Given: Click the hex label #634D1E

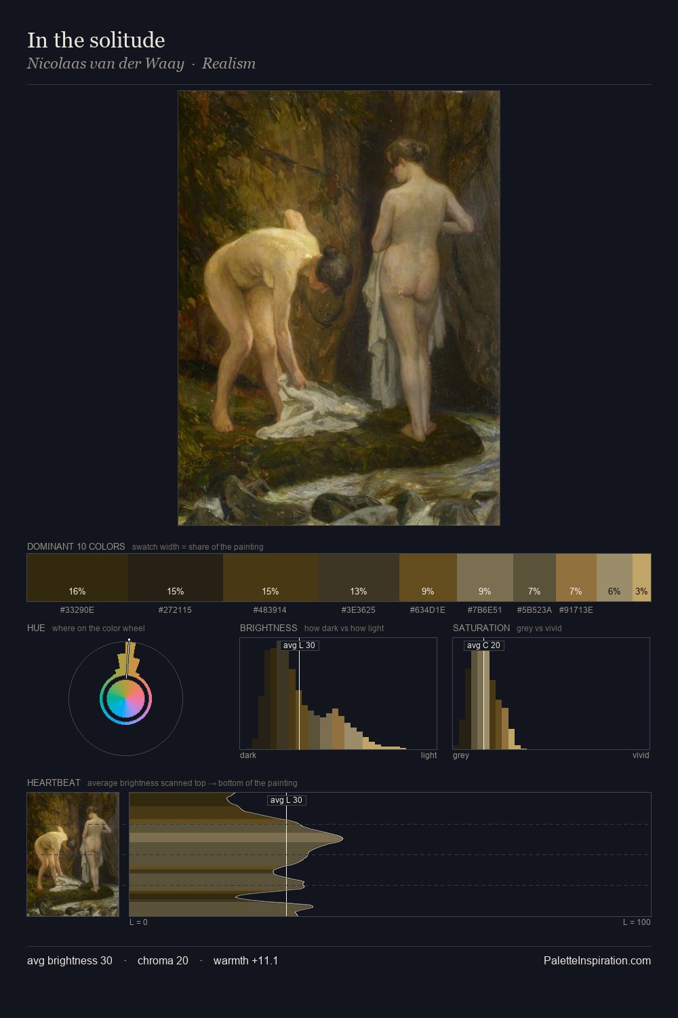Looking at the screenshot, I should pos(428,609).
